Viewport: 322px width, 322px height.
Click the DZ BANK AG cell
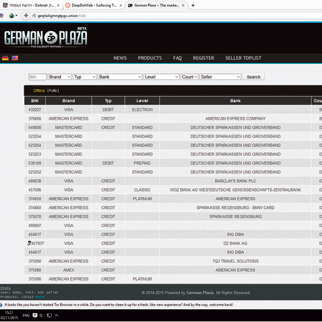(x=235, y=243)
